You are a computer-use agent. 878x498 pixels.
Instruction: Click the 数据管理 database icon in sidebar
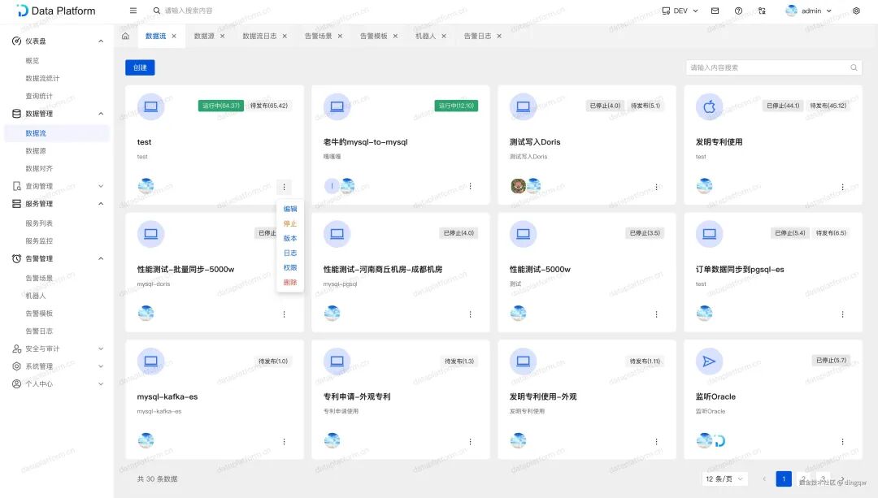[x=18, y=114]
